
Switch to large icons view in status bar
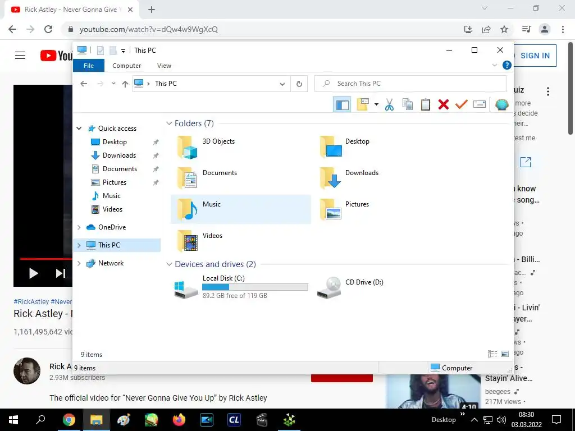pos(505,354)
